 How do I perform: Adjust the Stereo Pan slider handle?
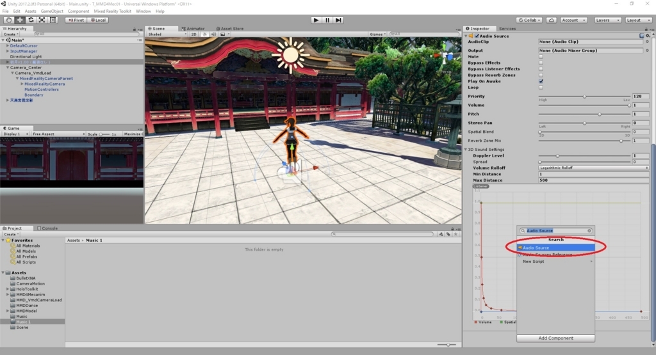click(x=584, y=123)
